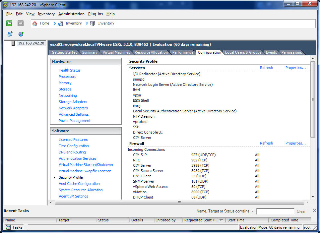Click the green back navigation arrow
The image size is (320, 233).
click(9, 23)
